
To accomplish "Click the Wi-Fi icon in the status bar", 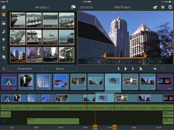I will click(x=7, y=2).
